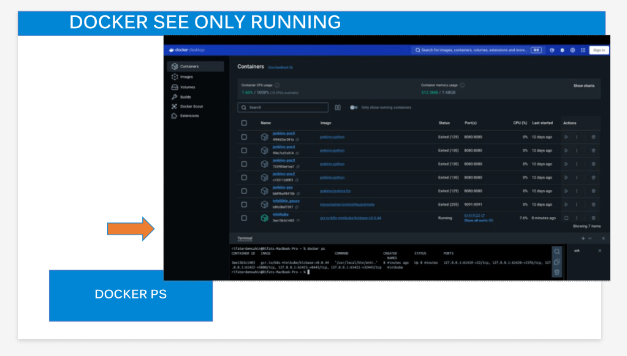Image resolution: width=627 pixels, height=356 pixels.
Task: Start the infallible_gauss container
Action: click(x=566, y=205)
